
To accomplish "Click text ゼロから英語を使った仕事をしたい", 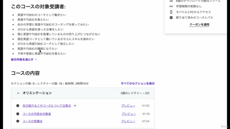I will (41, 29).
